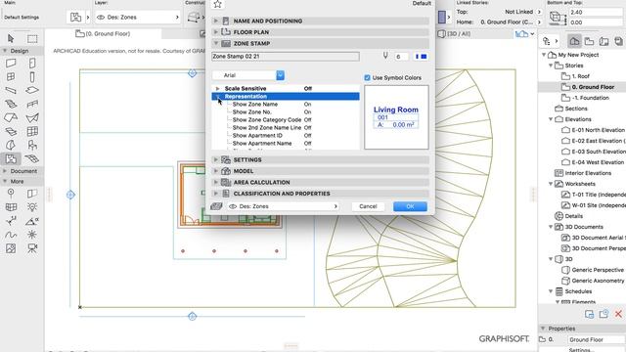
Task: Select the Curtain Wall tool
Action: 32,131
